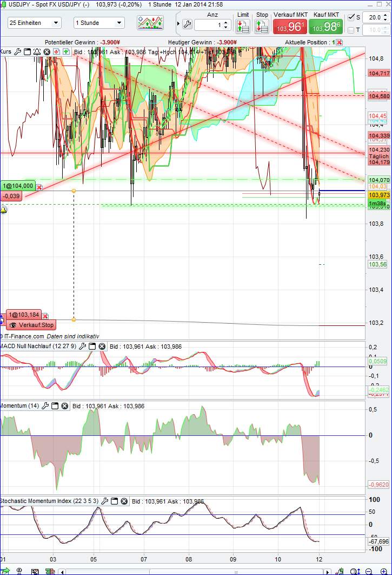Click Potentieller Gewinn -3.900¥ text
Screen dimensions: 392x575
coord(82,42)
